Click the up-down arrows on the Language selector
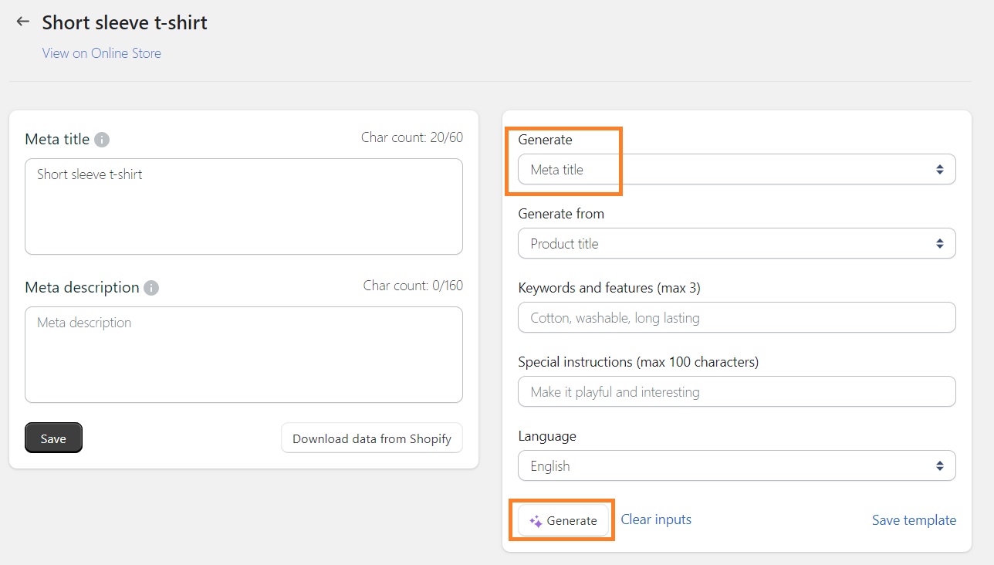Viewport: 994px width, 565px height. (x=940, y=465)
